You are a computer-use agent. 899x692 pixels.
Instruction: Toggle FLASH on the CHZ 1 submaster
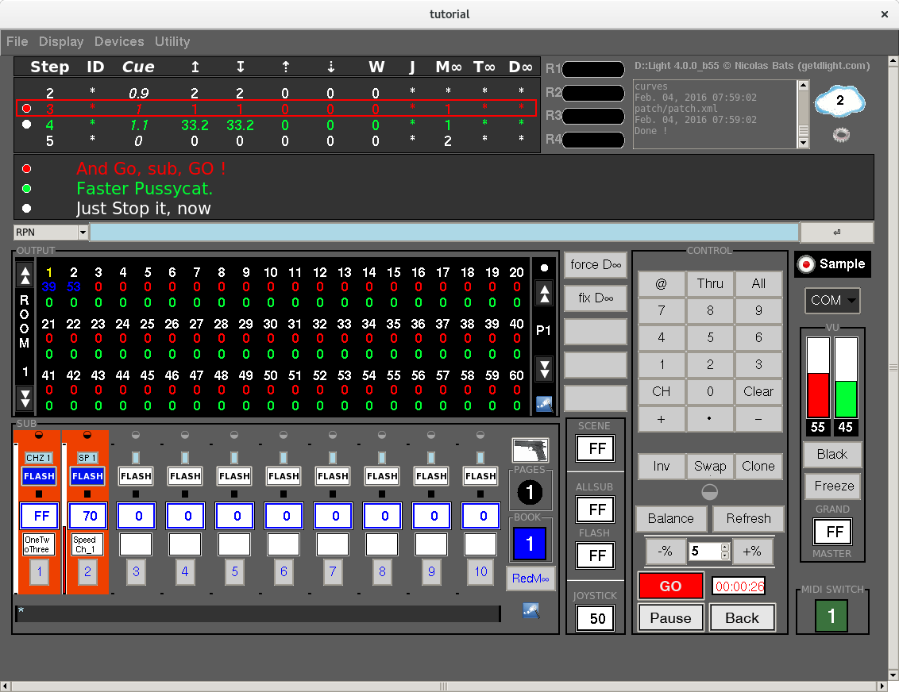[38, 476]
